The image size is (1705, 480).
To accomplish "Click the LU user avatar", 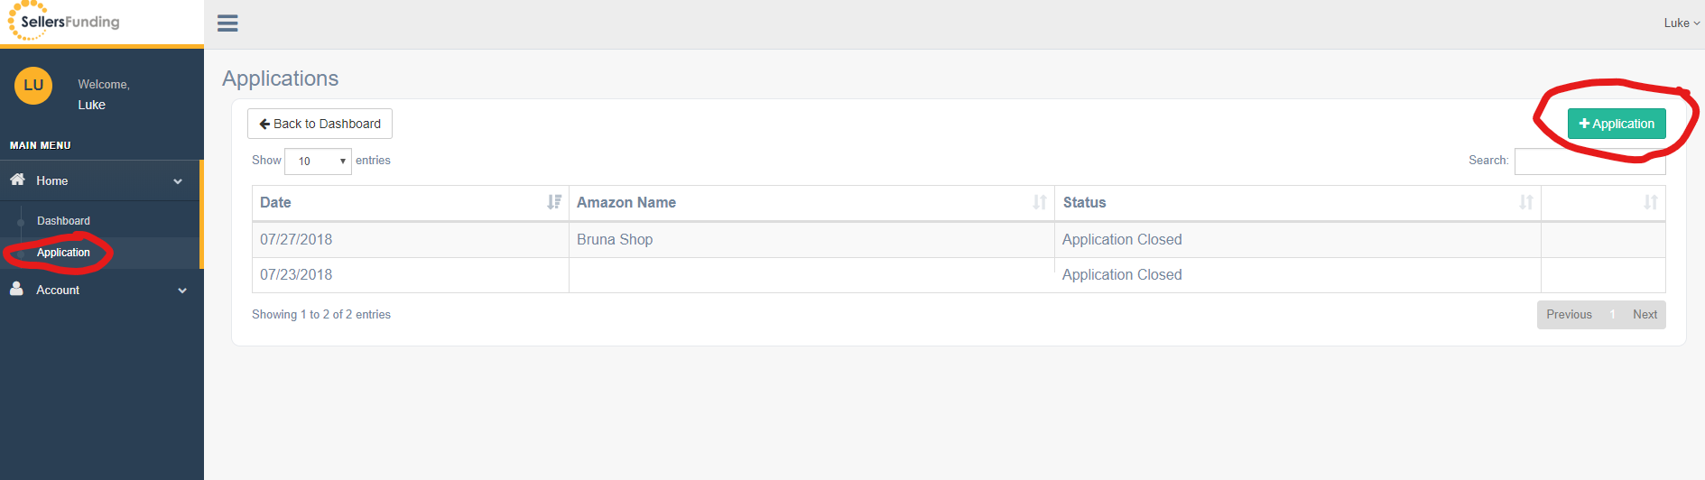I will point(33,86).
